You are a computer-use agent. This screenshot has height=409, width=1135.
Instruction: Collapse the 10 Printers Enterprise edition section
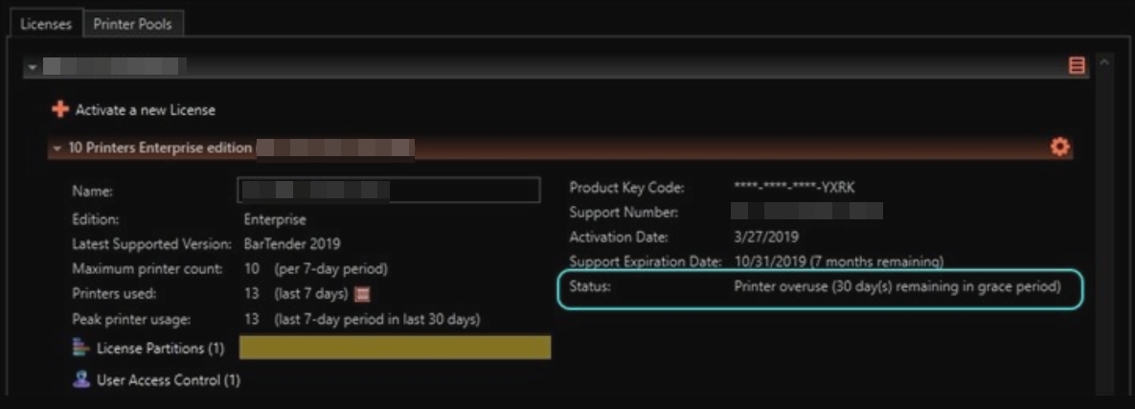click(57, 148)
